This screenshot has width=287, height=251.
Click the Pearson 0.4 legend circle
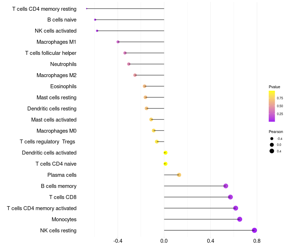click(272, 151)
